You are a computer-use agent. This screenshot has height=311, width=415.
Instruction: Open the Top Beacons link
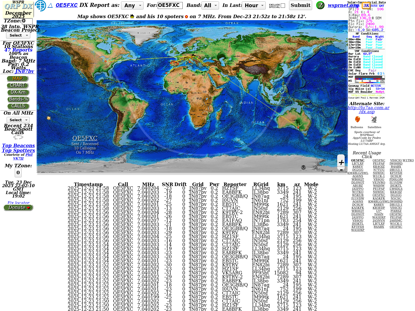(x=18, y=146)
